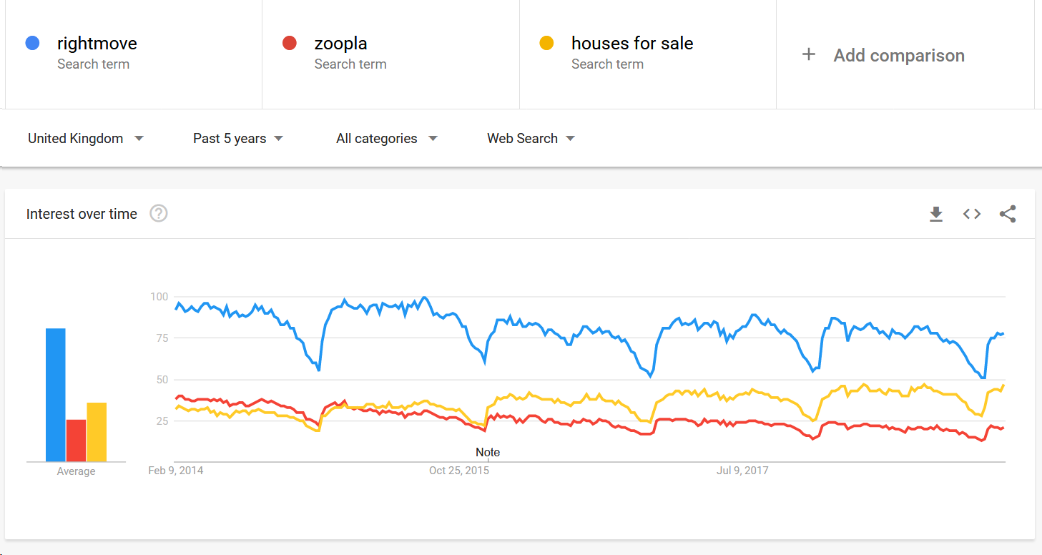This screenshot has height=555, width=1042.
Task: Expand the Past 5 years time range
Action: [238, 139]
